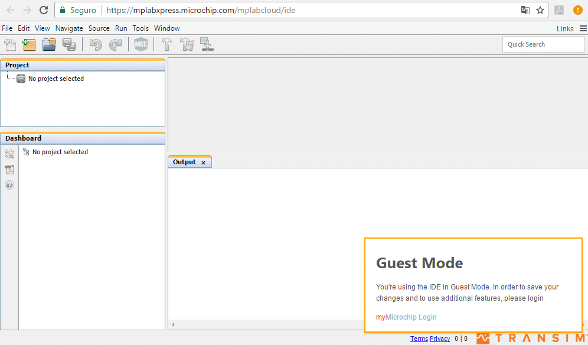Screen dimensions: 588x345
Task: Click the Quick Search input field
Action: coord(543,44)
